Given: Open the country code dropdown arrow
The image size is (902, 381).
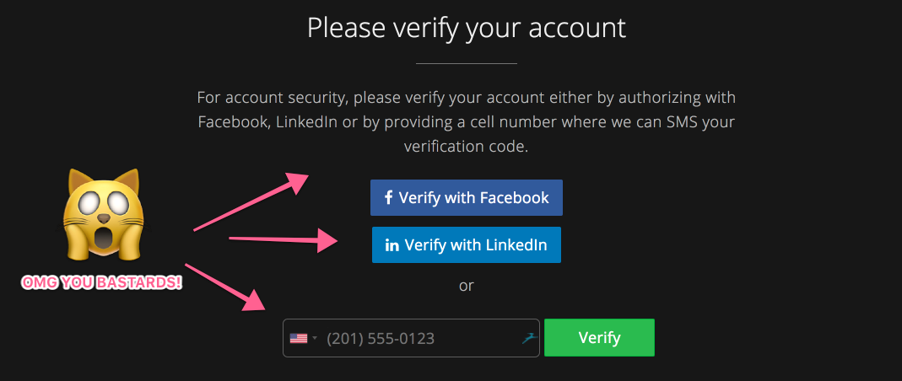Looking at the screenshot, I should click(315, 339).
